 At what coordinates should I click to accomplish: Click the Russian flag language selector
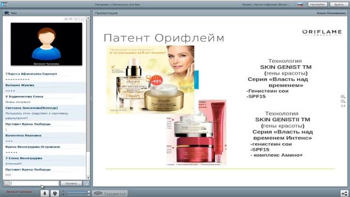click(x=300, y=4)
